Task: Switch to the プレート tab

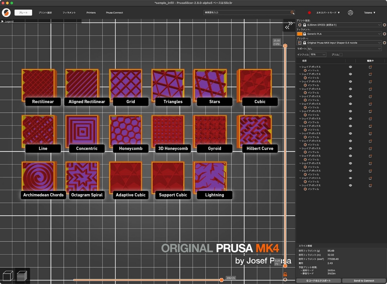Action: click(23, 13)
